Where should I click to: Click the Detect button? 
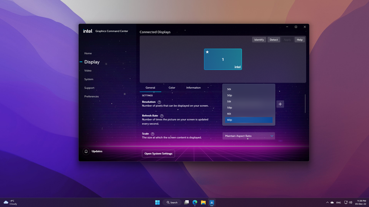[x=274, y=40]
